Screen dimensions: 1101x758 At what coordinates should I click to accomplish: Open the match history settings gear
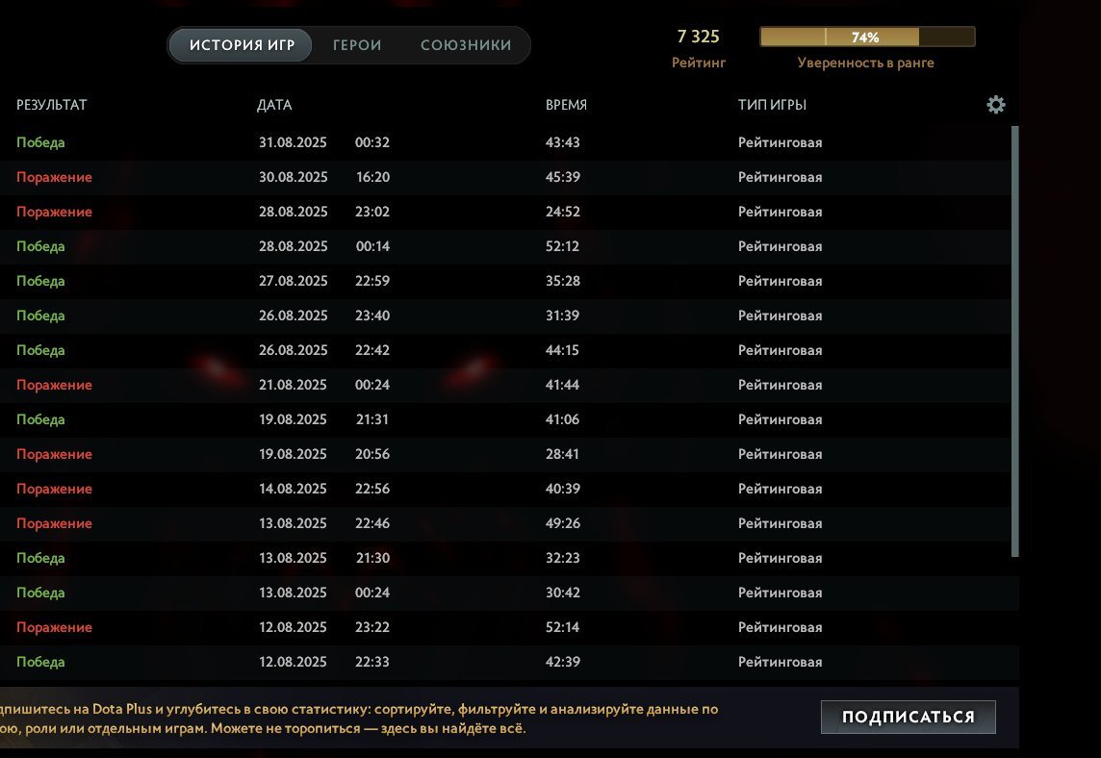click(x=996, y=105)
